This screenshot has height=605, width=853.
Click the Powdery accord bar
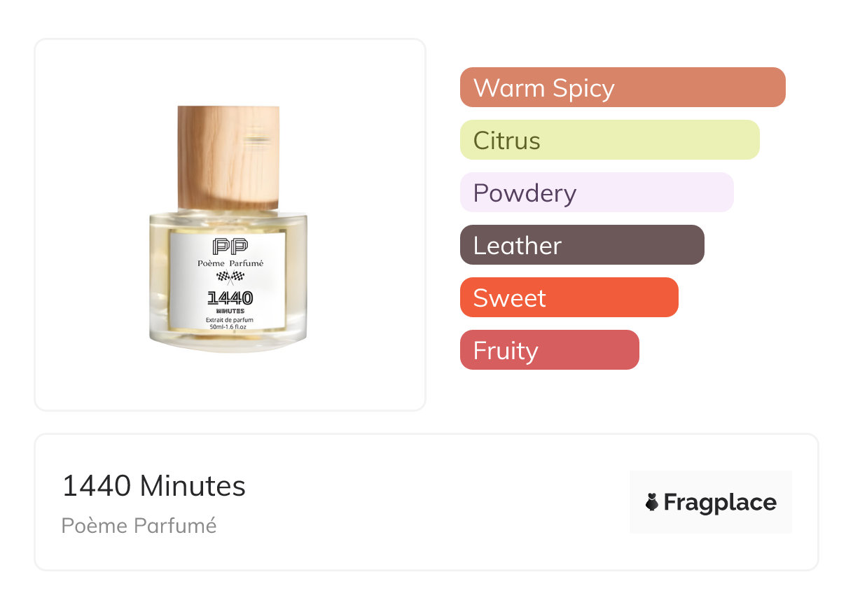[x=596, y=193]
